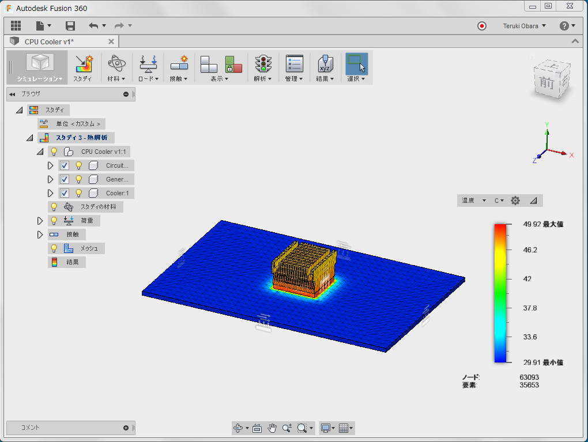Expand the Gener... tree item

point(50,179)
